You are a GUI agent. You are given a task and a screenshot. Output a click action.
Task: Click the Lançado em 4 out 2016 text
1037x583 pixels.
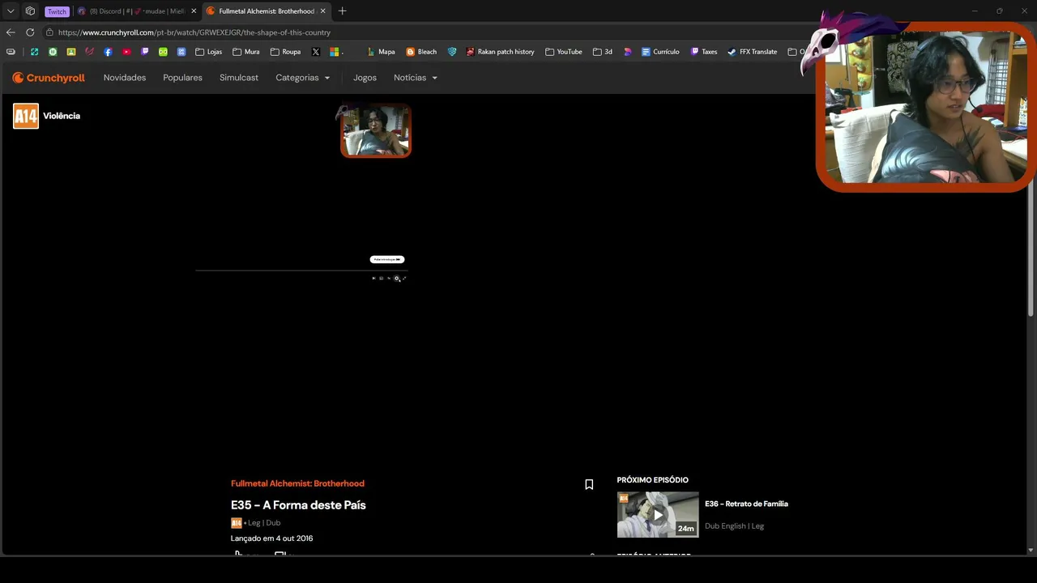pyautogui.click(x=271, y=538)
